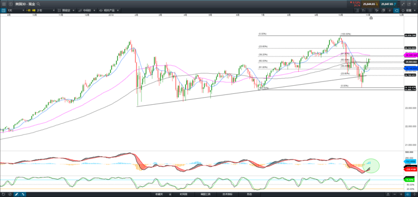Click the yellow bar-chart range icon before 2年
Viewport: 418px width, 197px height.
pos(34,10)
